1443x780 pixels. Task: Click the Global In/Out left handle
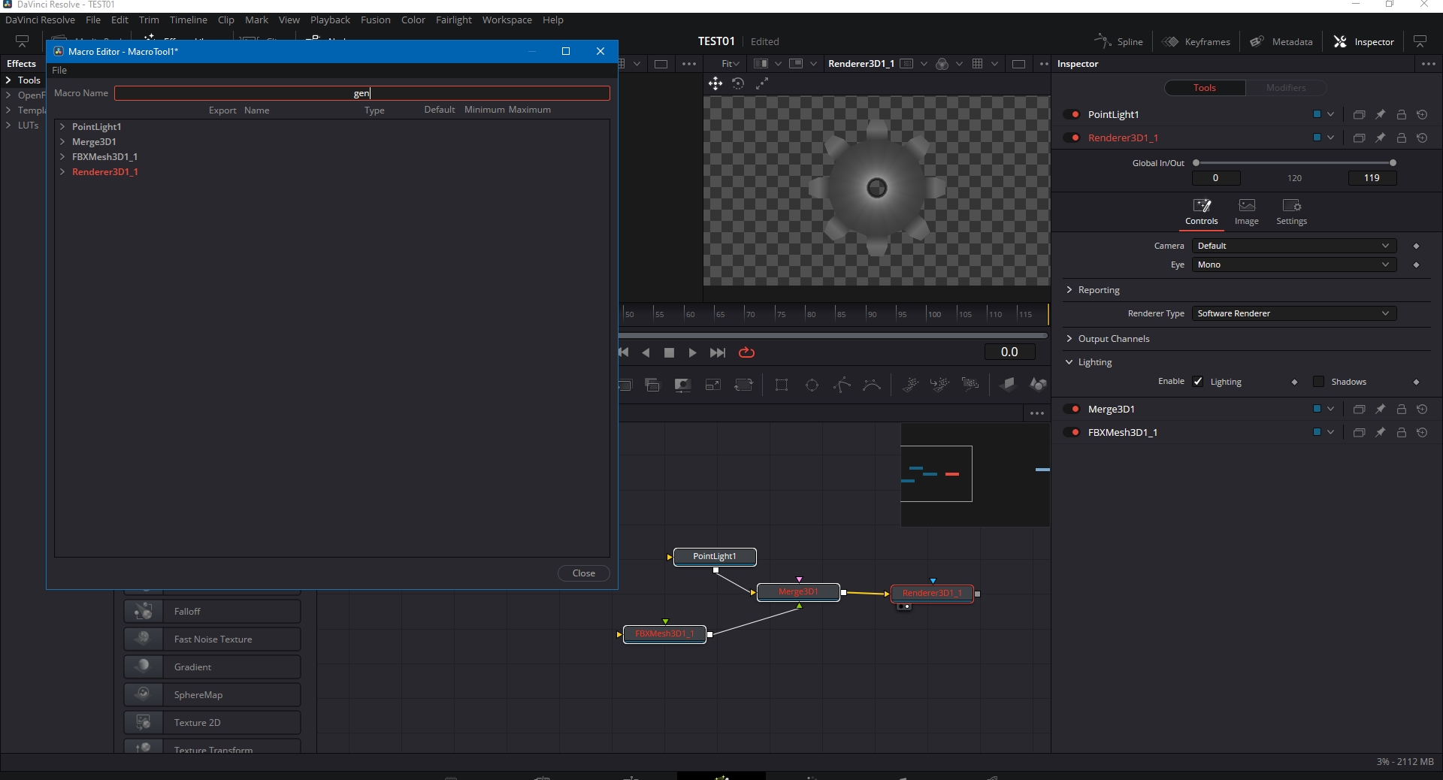1196,163
